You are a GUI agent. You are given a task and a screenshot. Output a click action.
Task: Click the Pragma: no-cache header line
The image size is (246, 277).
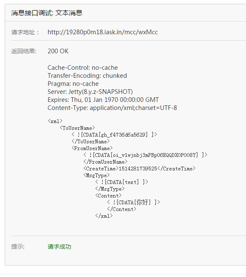[73, 84]
